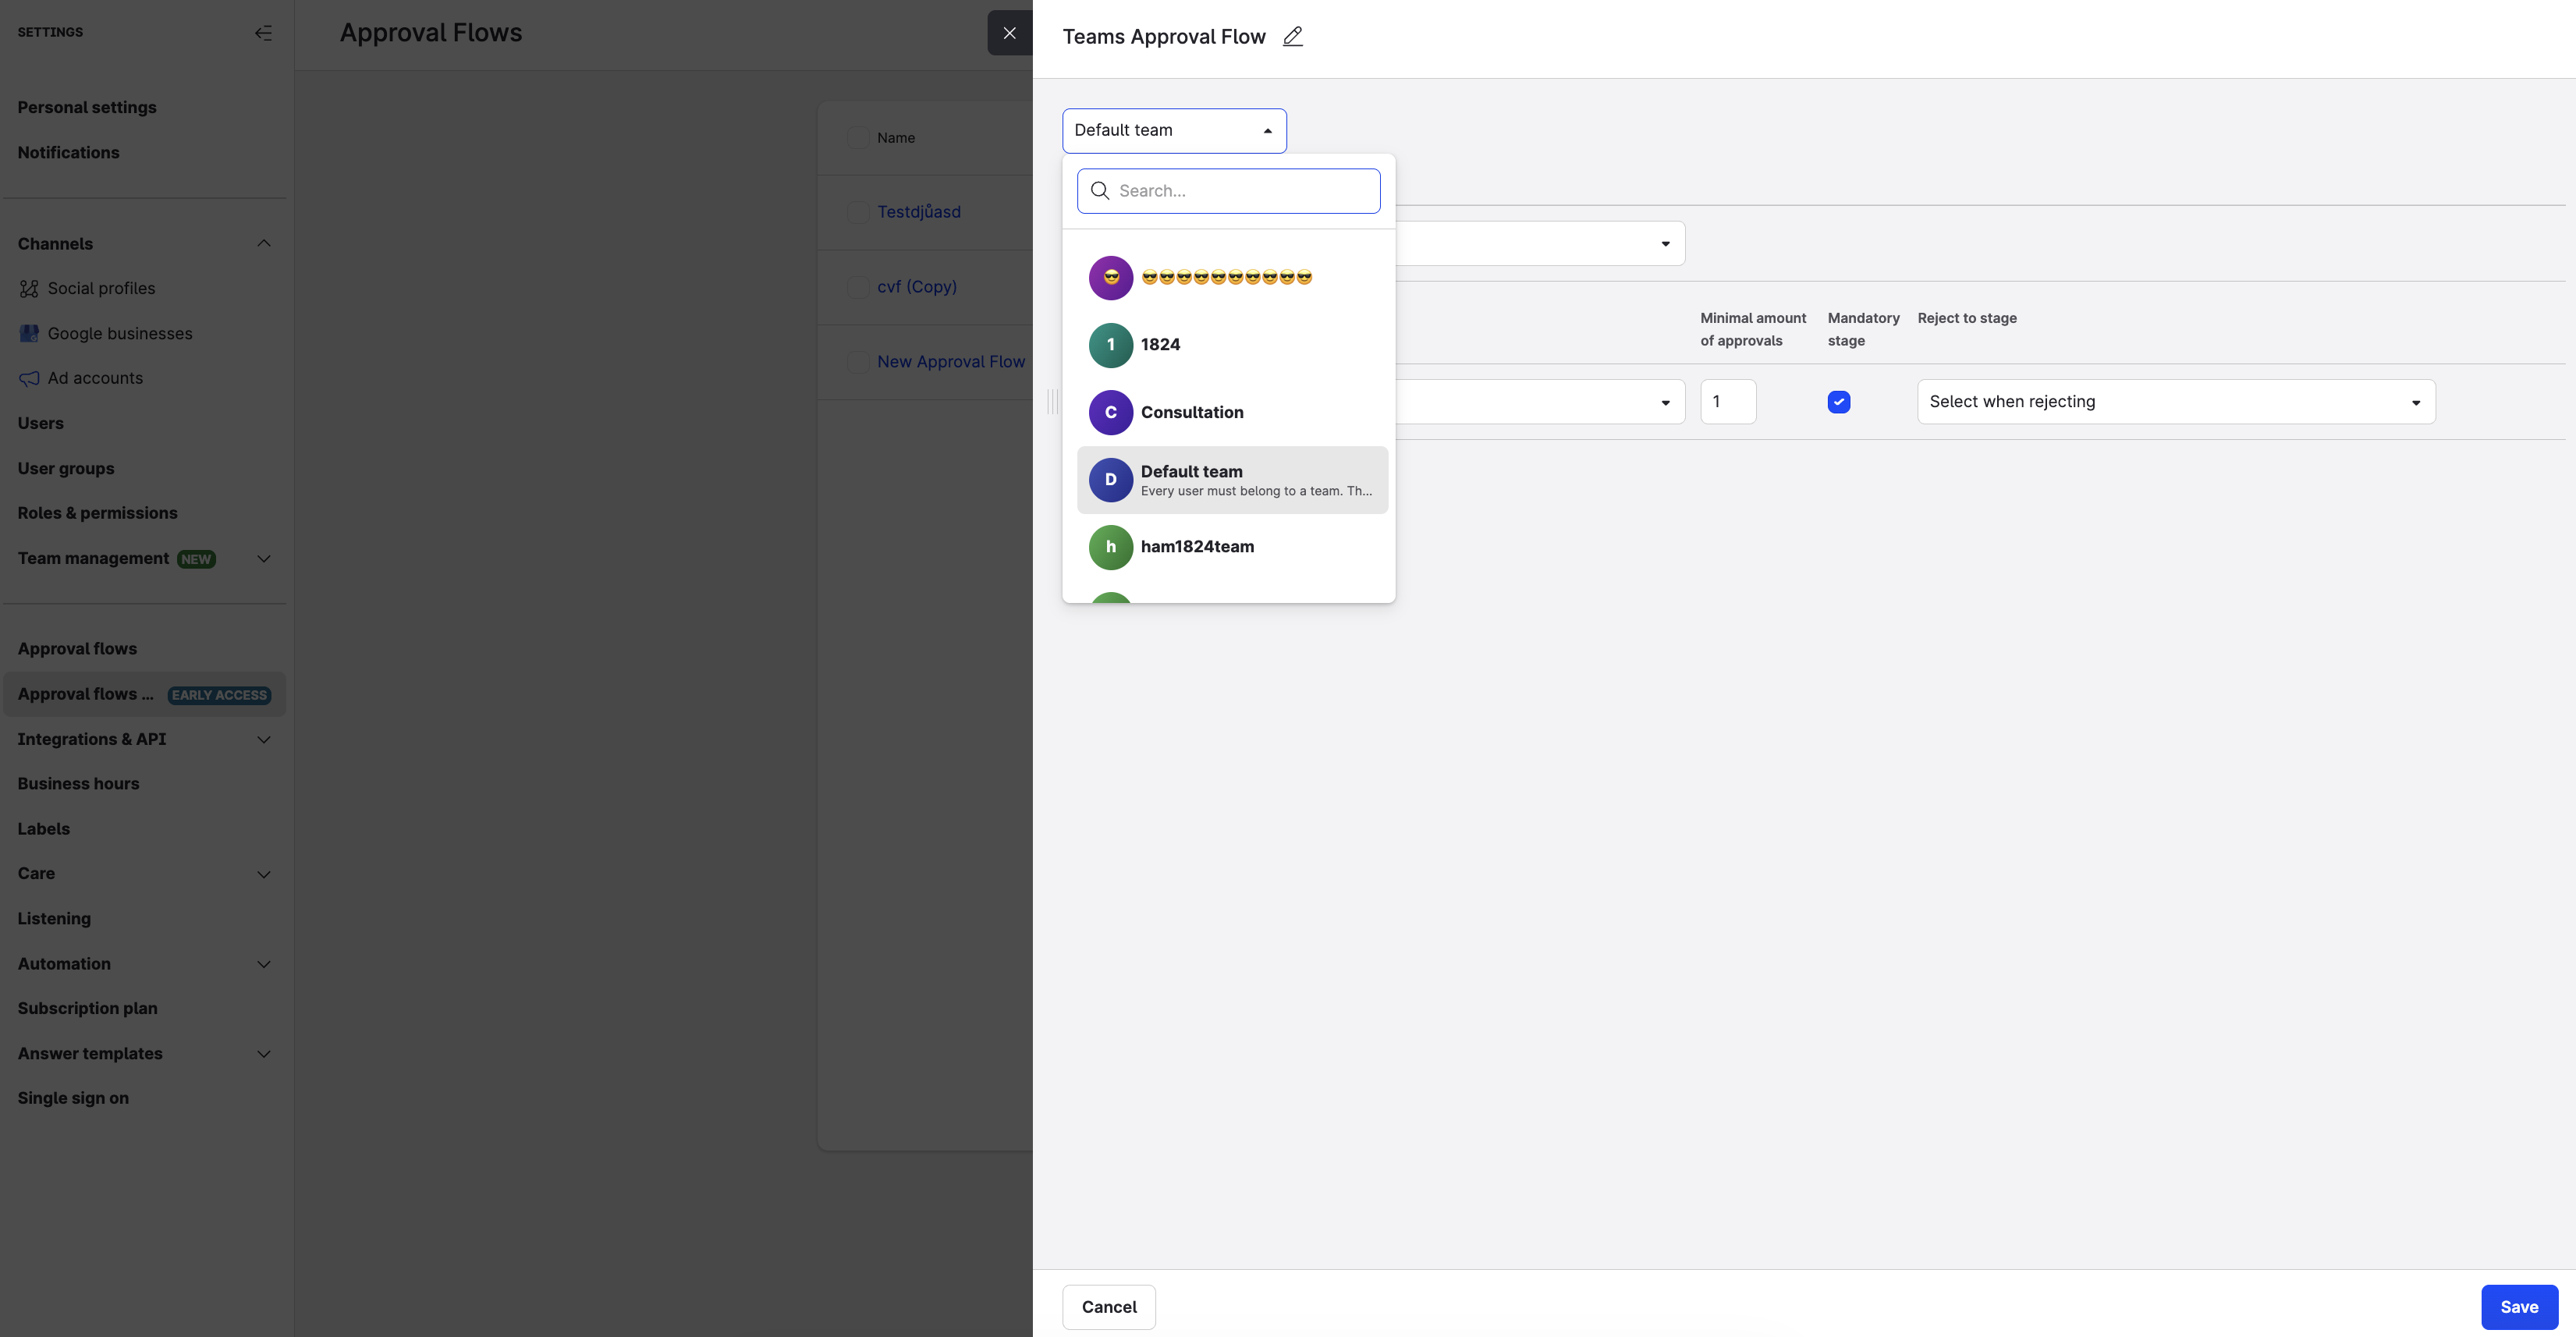Open Single sign on settings
2576x1337 pixels.
point(73,1099)
